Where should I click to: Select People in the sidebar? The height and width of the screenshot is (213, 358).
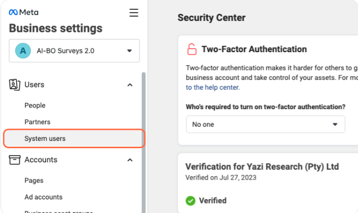click(x=35, y=105)
